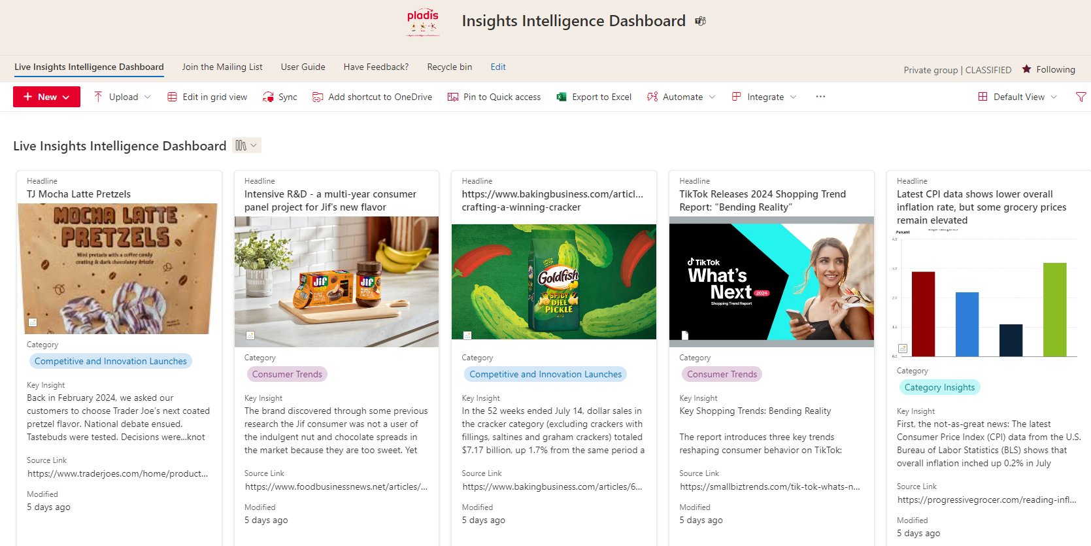1091x546 pixels.
Task: Click the Latest CPI data headline
Action: point(981,207)
